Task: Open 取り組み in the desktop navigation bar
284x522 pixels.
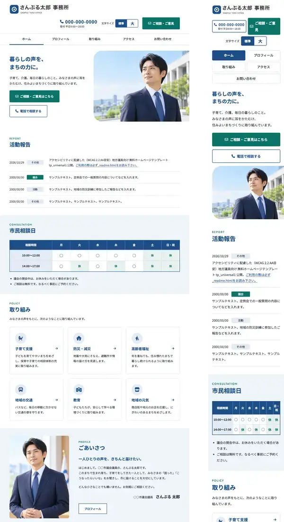Action: click(x=95, y=39)
